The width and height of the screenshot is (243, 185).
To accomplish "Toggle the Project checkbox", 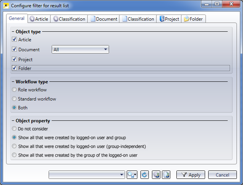I will point(15,59).
